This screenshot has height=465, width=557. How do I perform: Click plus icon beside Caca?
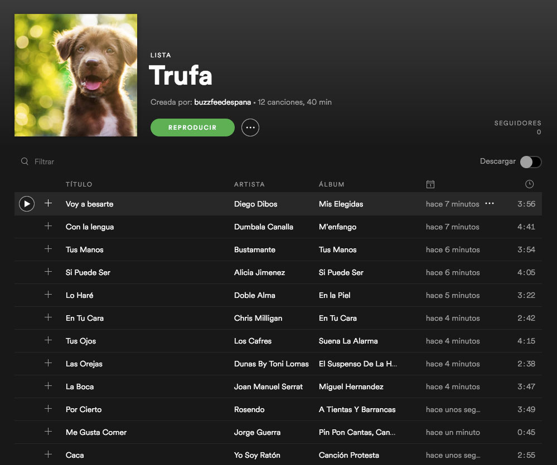pyautogui.click(x=49, y=454)
